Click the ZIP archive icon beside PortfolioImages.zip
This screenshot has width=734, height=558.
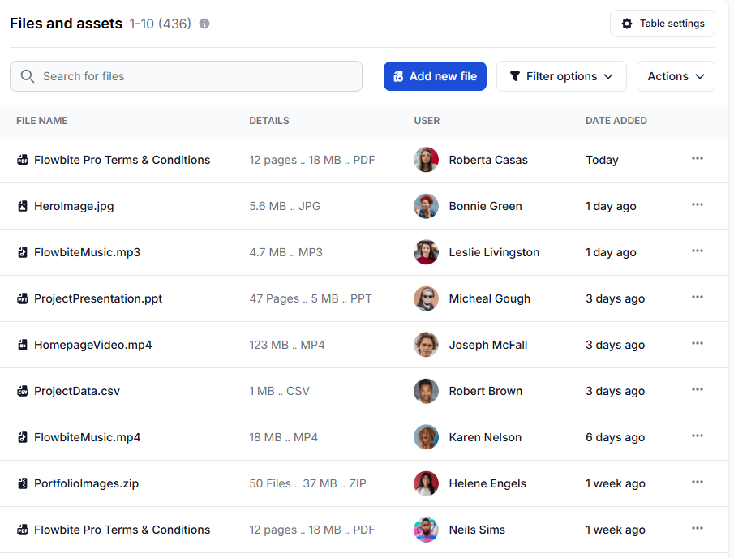(23, 483)
